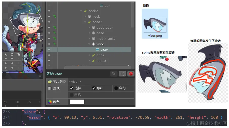This screenshot has width=229, height=128.
Task: Select the bone3 row label
Action: pyautogui.click(x=101, y=61)
